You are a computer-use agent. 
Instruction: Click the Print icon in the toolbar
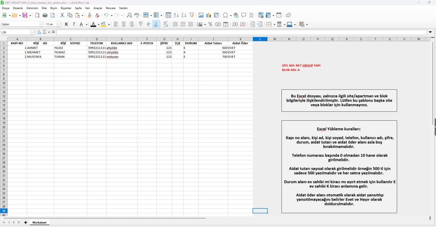45,15
